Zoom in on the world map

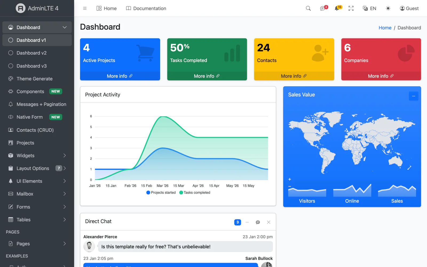[290, 179]
